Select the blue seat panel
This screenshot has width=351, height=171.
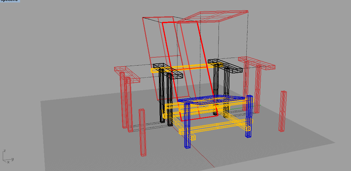(211, 100)
